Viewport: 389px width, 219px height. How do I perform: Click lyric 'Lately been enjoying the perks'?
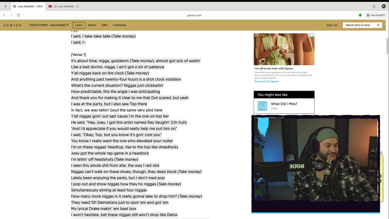(x=118, y=178)
